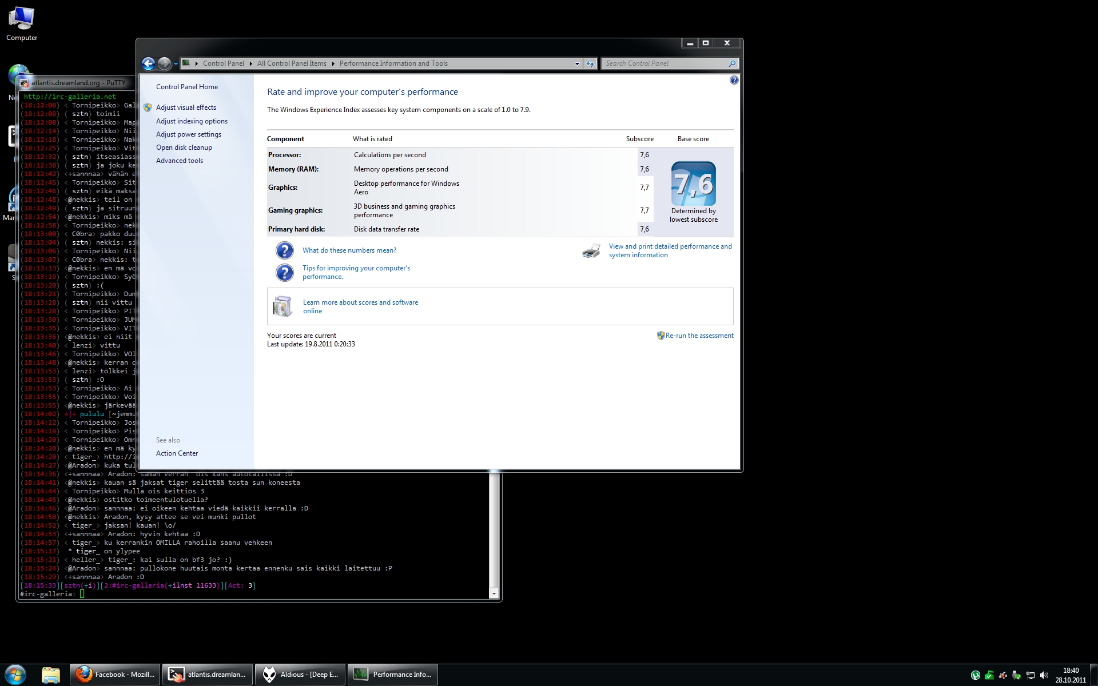Image resolution: width=1098 pixels, height=686 pixels.
Task: Switch to Facebook Mozilla Firefox taskbar item
Action: (115, 675)
